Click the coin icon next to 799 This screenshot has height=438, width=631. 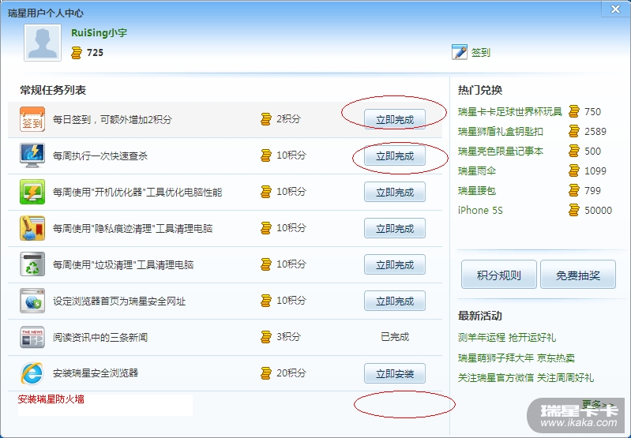point(574,190)
